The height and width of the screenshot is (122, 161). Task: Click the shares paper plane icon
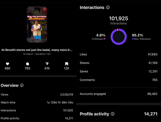coord(47,64)
